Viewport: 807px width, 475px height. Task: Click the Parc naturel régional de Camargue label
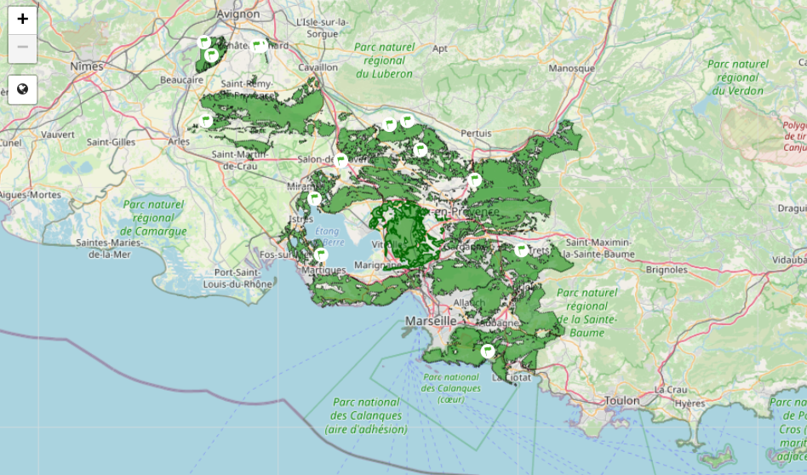click(153, 218)
